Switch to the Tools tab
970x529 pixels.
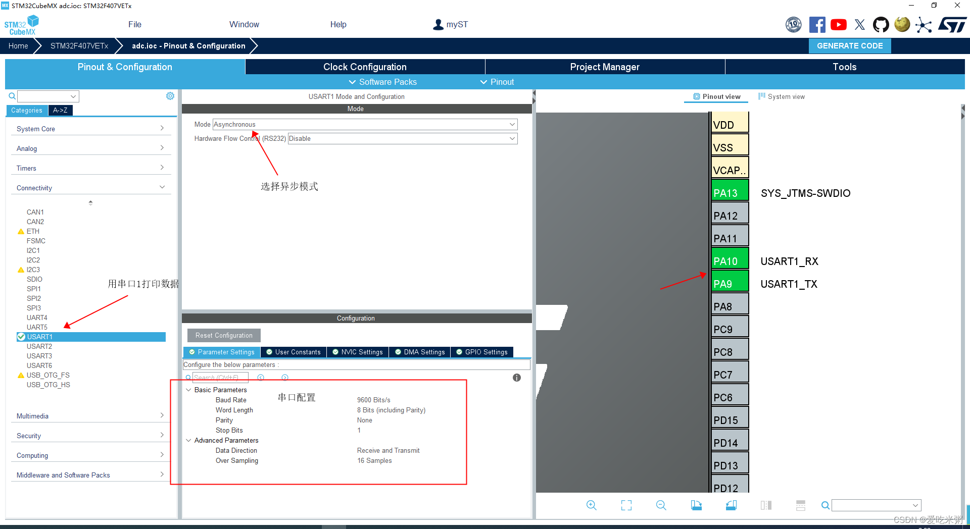click(845, 67)
